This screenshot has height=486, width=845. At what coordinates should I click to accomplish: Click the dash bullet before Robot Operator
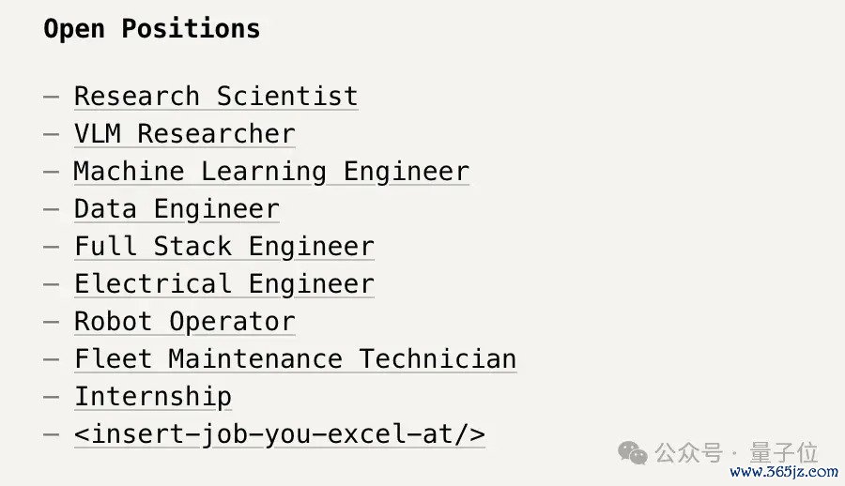coord(52,322)
